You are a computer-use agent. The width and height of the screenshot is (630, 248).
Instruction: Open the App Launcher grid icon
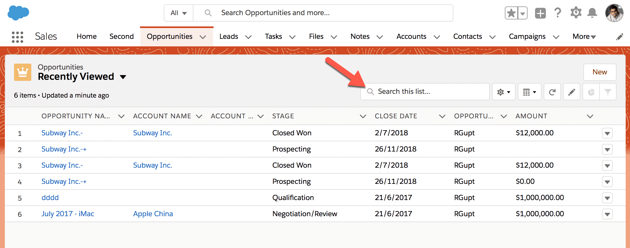(x=18, y=37)
